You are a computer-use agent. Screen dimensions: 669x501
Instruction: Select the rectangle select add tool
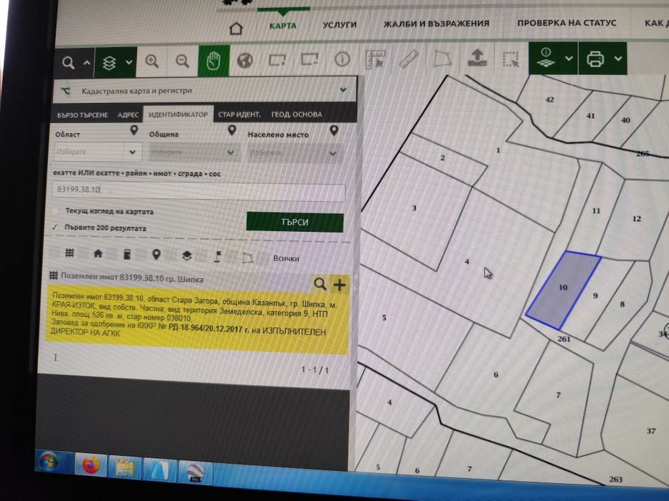point(277,59)
